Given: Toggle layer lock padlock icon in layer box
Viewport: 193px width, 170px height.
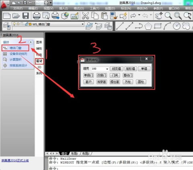Looking at the screenshot, I should (27, 24).
